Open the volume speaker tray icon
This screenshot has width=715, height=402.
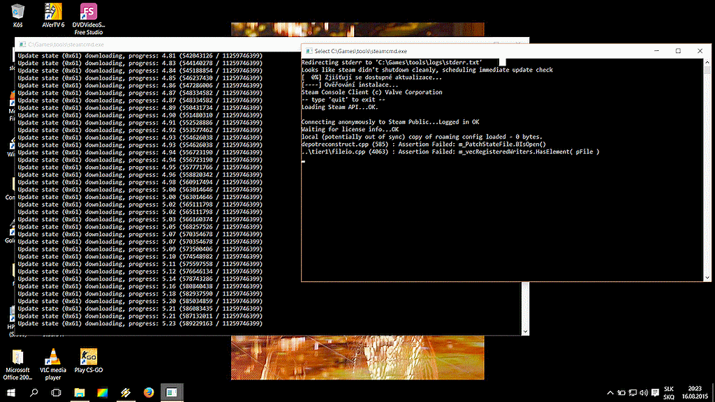tap(644, 393)
